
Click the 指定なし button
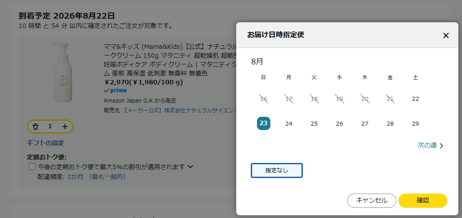tap(277, 170)
